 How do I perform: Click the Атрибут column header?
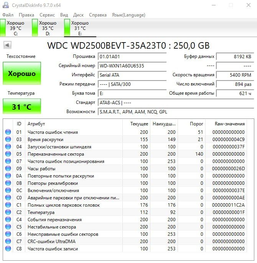[36, 124]
